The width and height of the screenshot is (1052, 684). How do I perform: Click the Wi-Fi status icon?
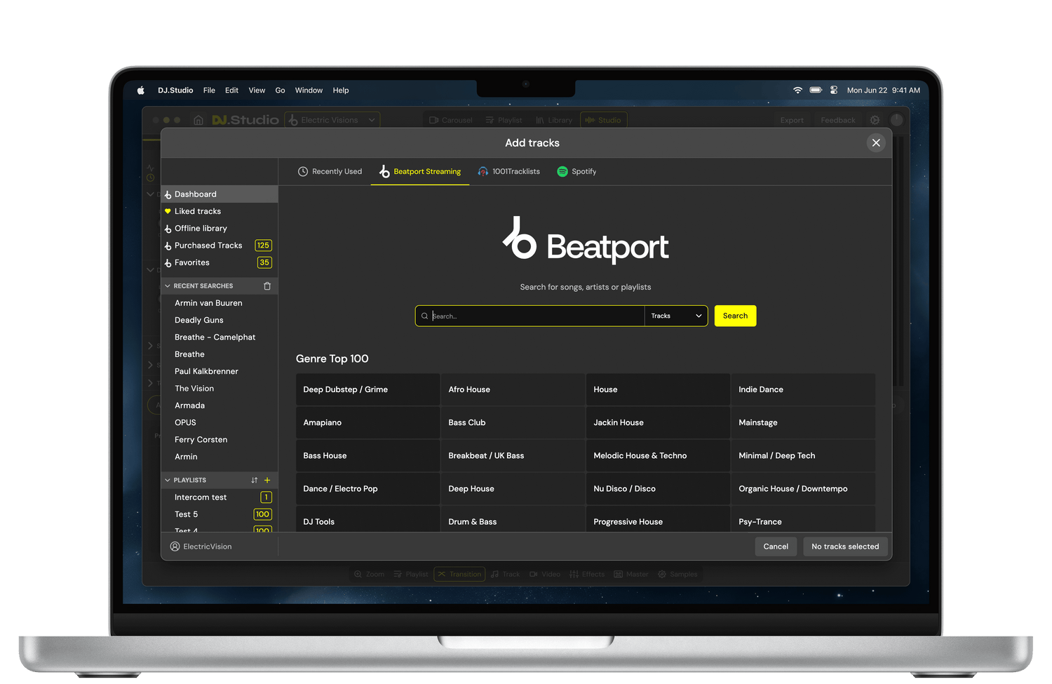pyautogui.click(x=797, y=90)
